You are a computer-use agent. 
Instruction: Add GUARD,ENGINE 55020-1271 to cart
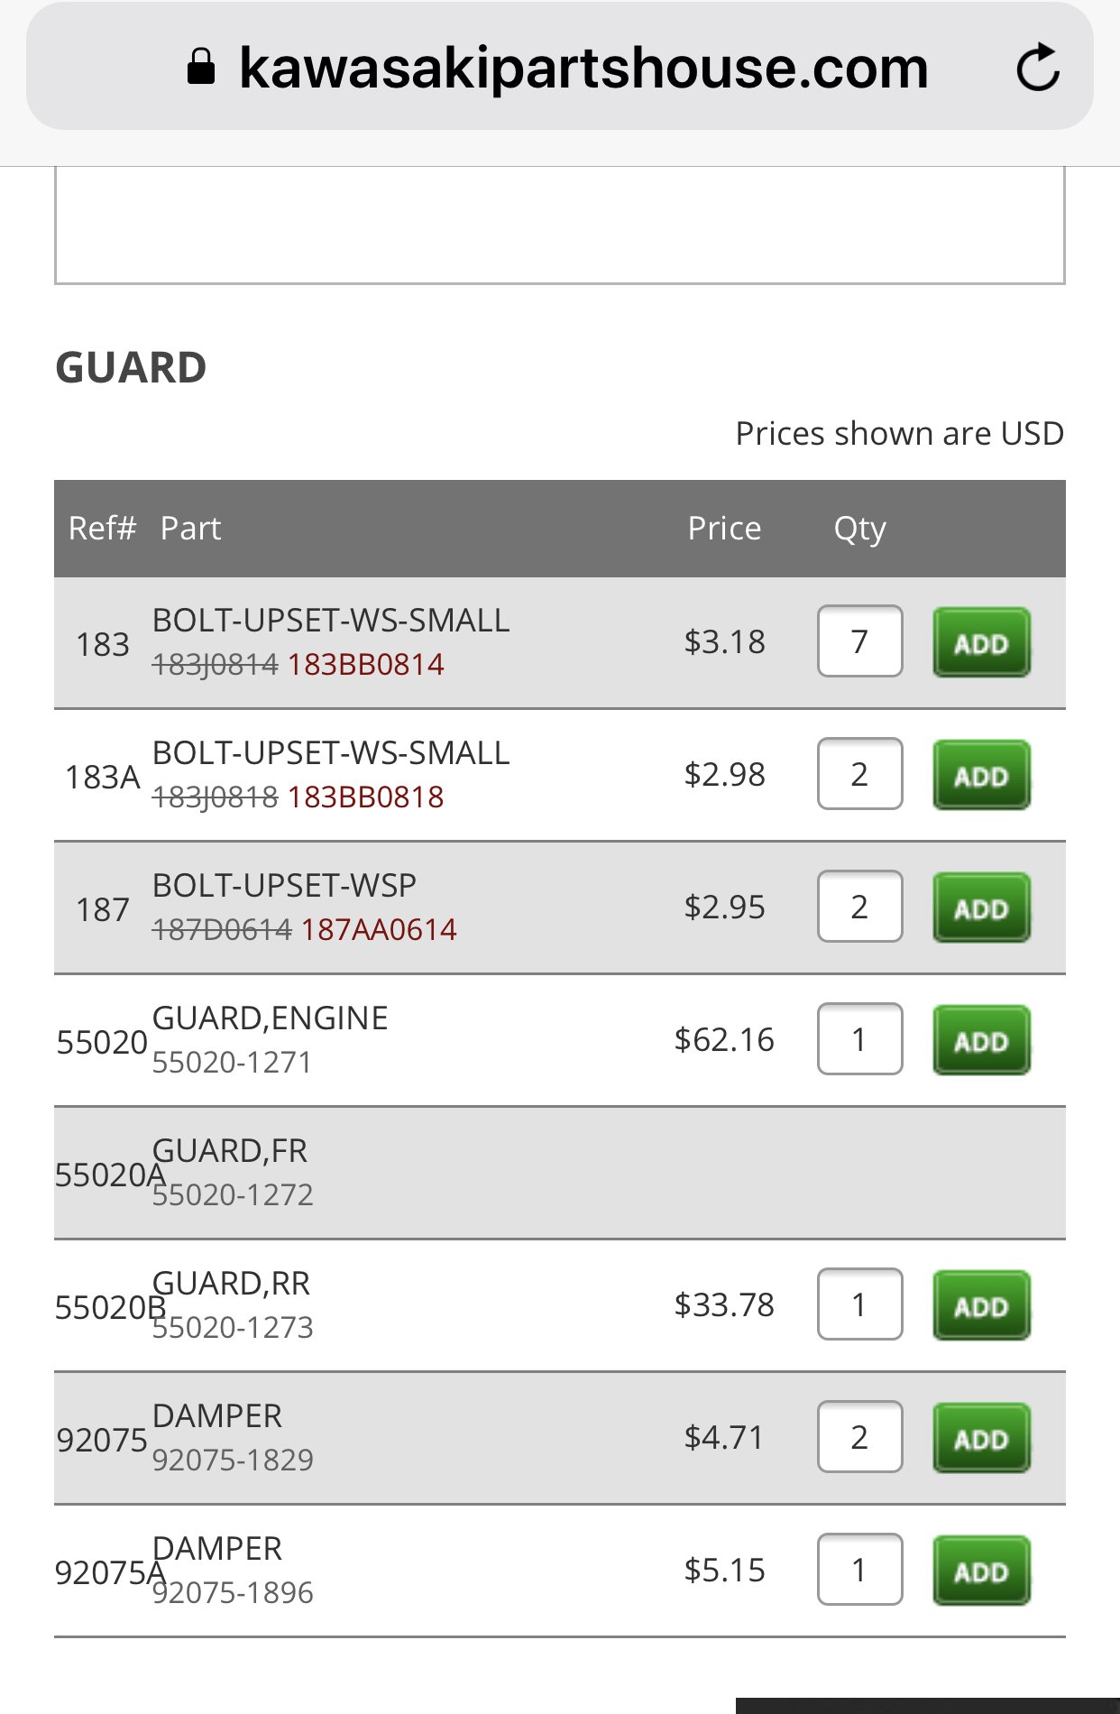click(x=981, y=1040)
